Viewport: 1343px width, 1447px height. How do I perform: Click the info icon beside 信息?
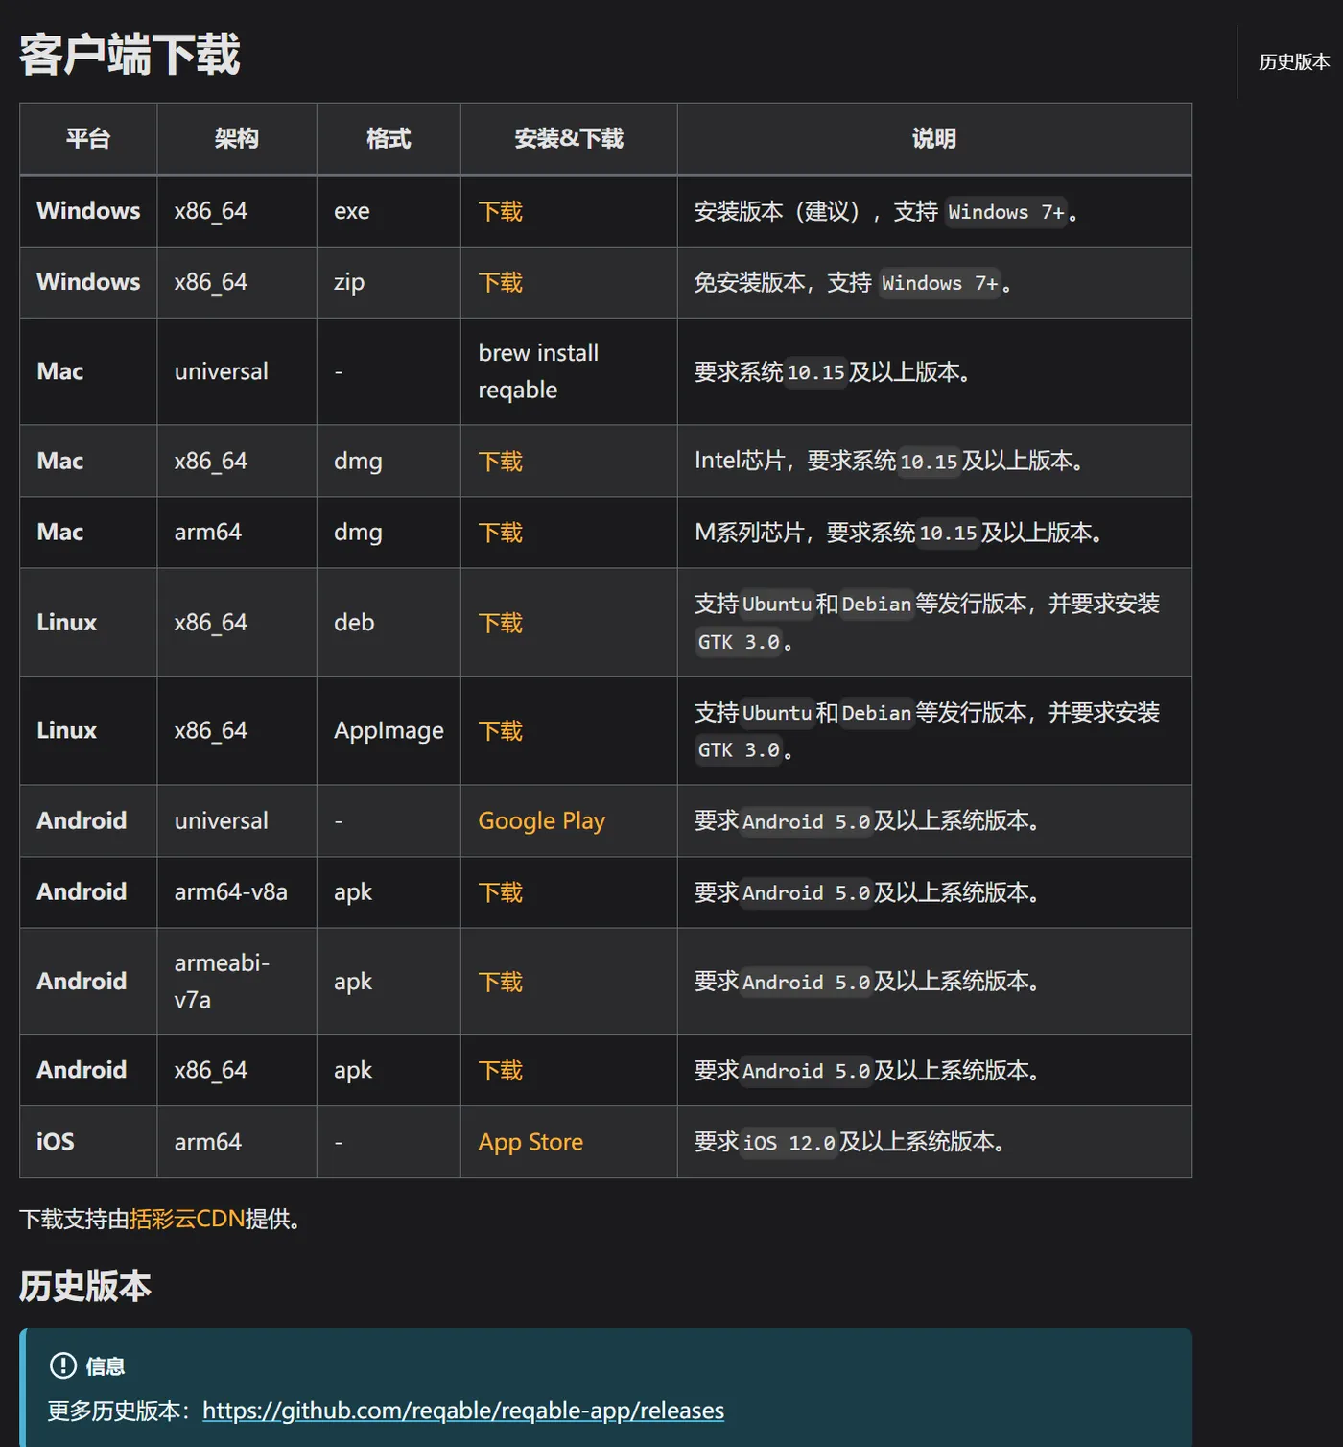pos(62,1365)
